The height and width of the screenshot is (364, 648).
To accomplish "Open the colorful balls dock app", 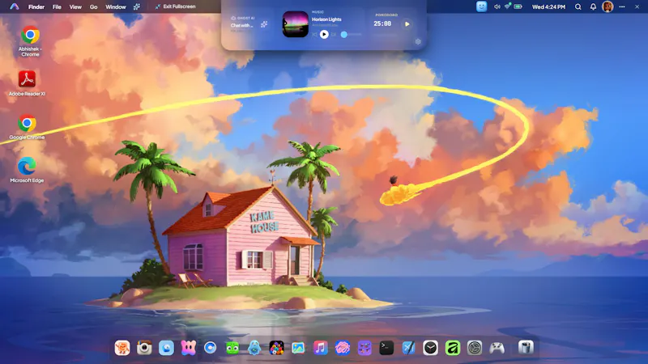I will [x=276, y=348].
